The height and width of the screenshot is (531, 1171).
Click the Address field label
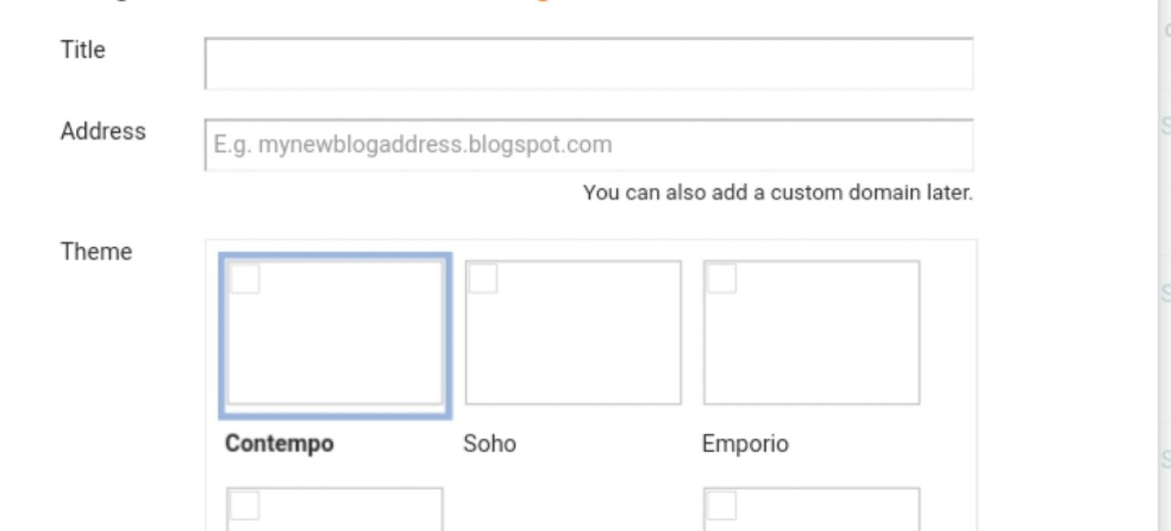(x=103, y=131)
